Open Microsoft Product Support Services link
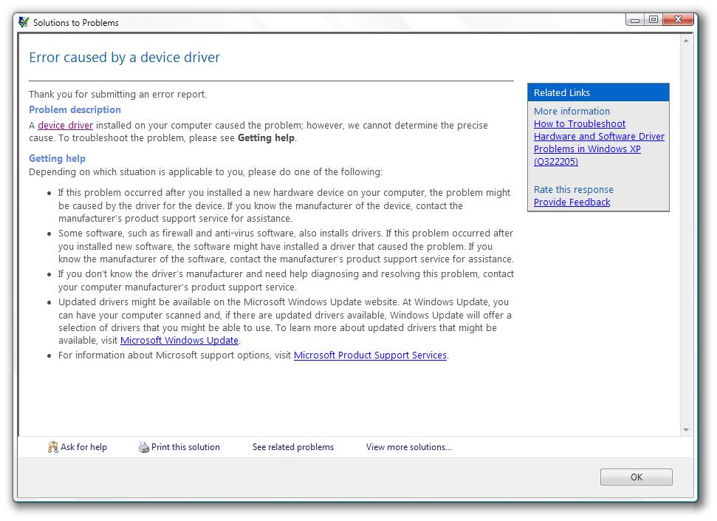This screenshot has height=521, width=717. tap(370, 355)
